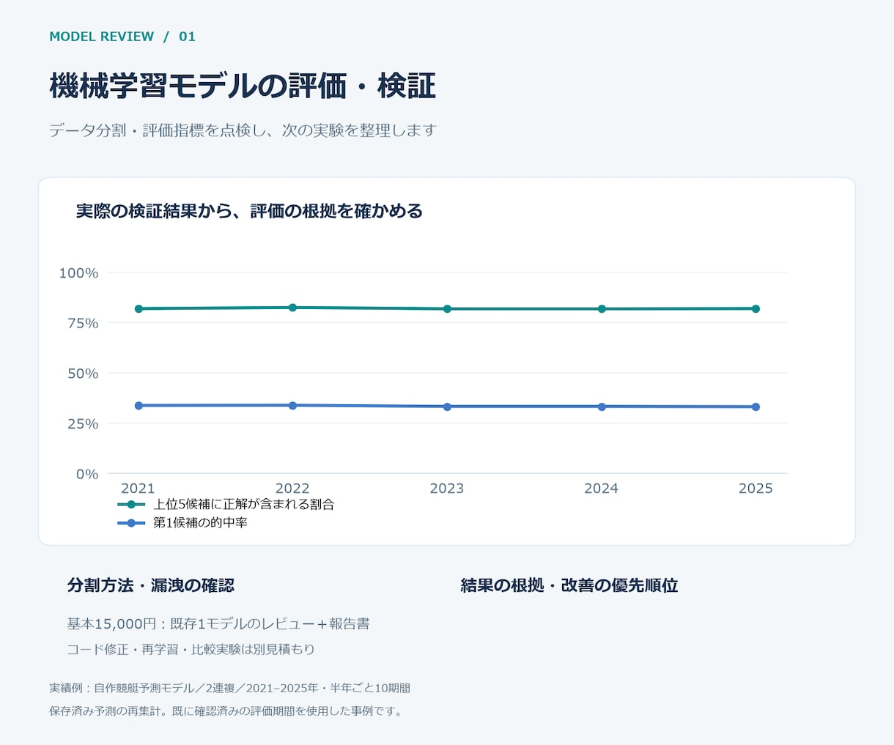Screen dimensions: 894x745
Task: Click the teal legend marker for 上位5候補
Action: (x=131, y=505)
